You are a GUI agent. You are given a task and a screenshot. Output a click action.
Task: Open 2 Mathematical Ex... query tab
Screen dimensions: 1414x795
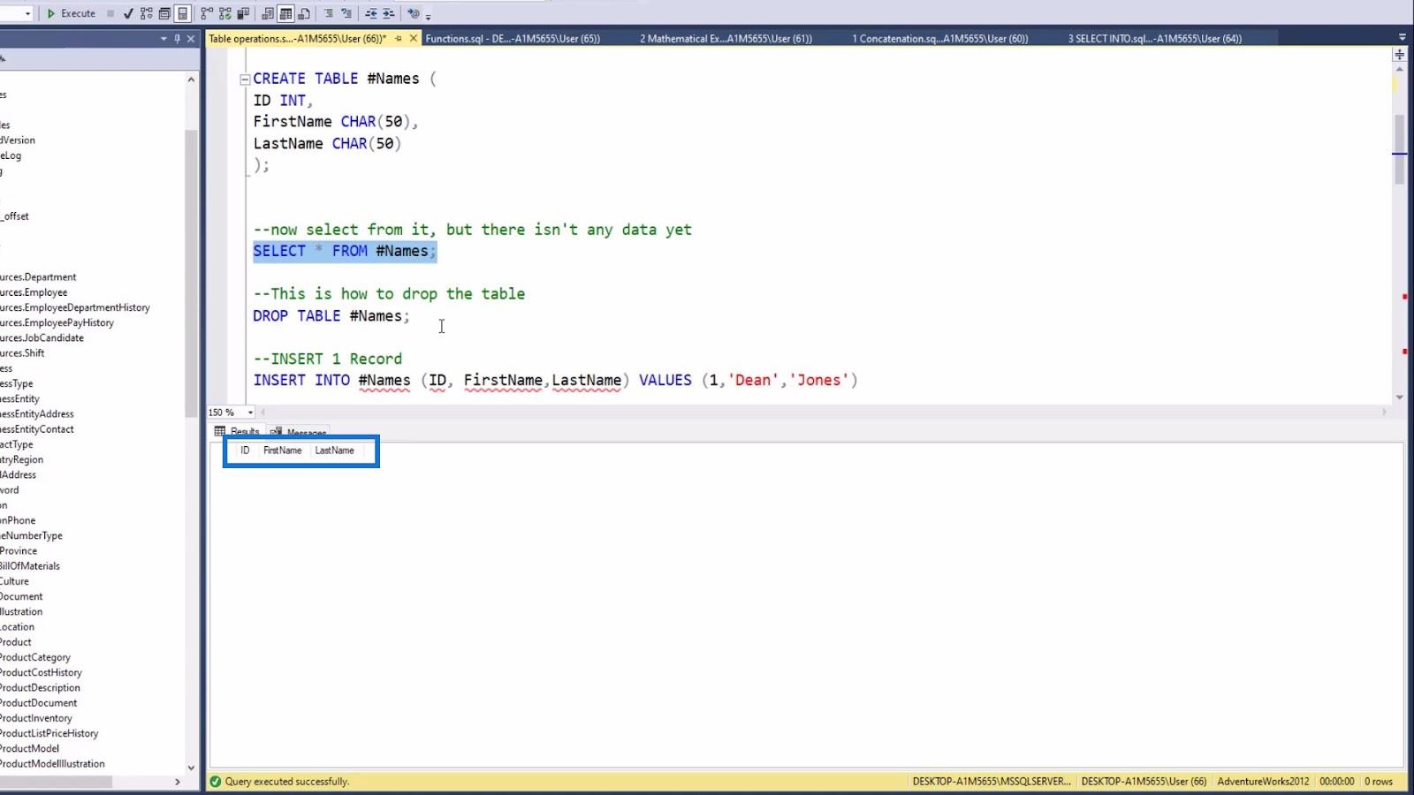pos(726,39)
